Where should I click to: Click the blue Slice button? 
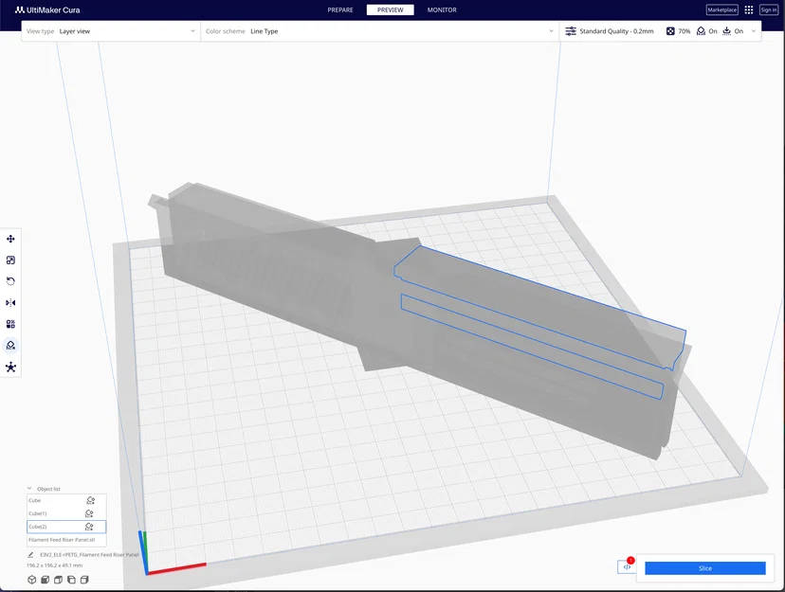pyautogui.click(x=705, y=568)
